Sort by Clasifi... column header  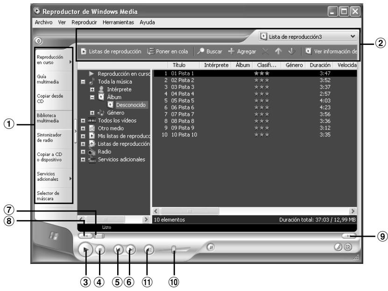click(267, 65)
